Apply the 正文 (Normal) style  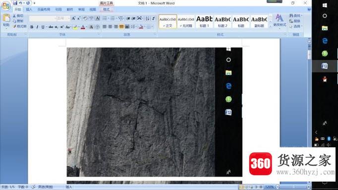click(168, 21)
